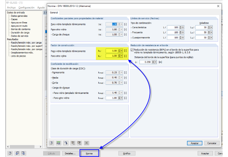Select Lista de piezas tree item
This screenshot has height=157, width=228.
[19, 56]
